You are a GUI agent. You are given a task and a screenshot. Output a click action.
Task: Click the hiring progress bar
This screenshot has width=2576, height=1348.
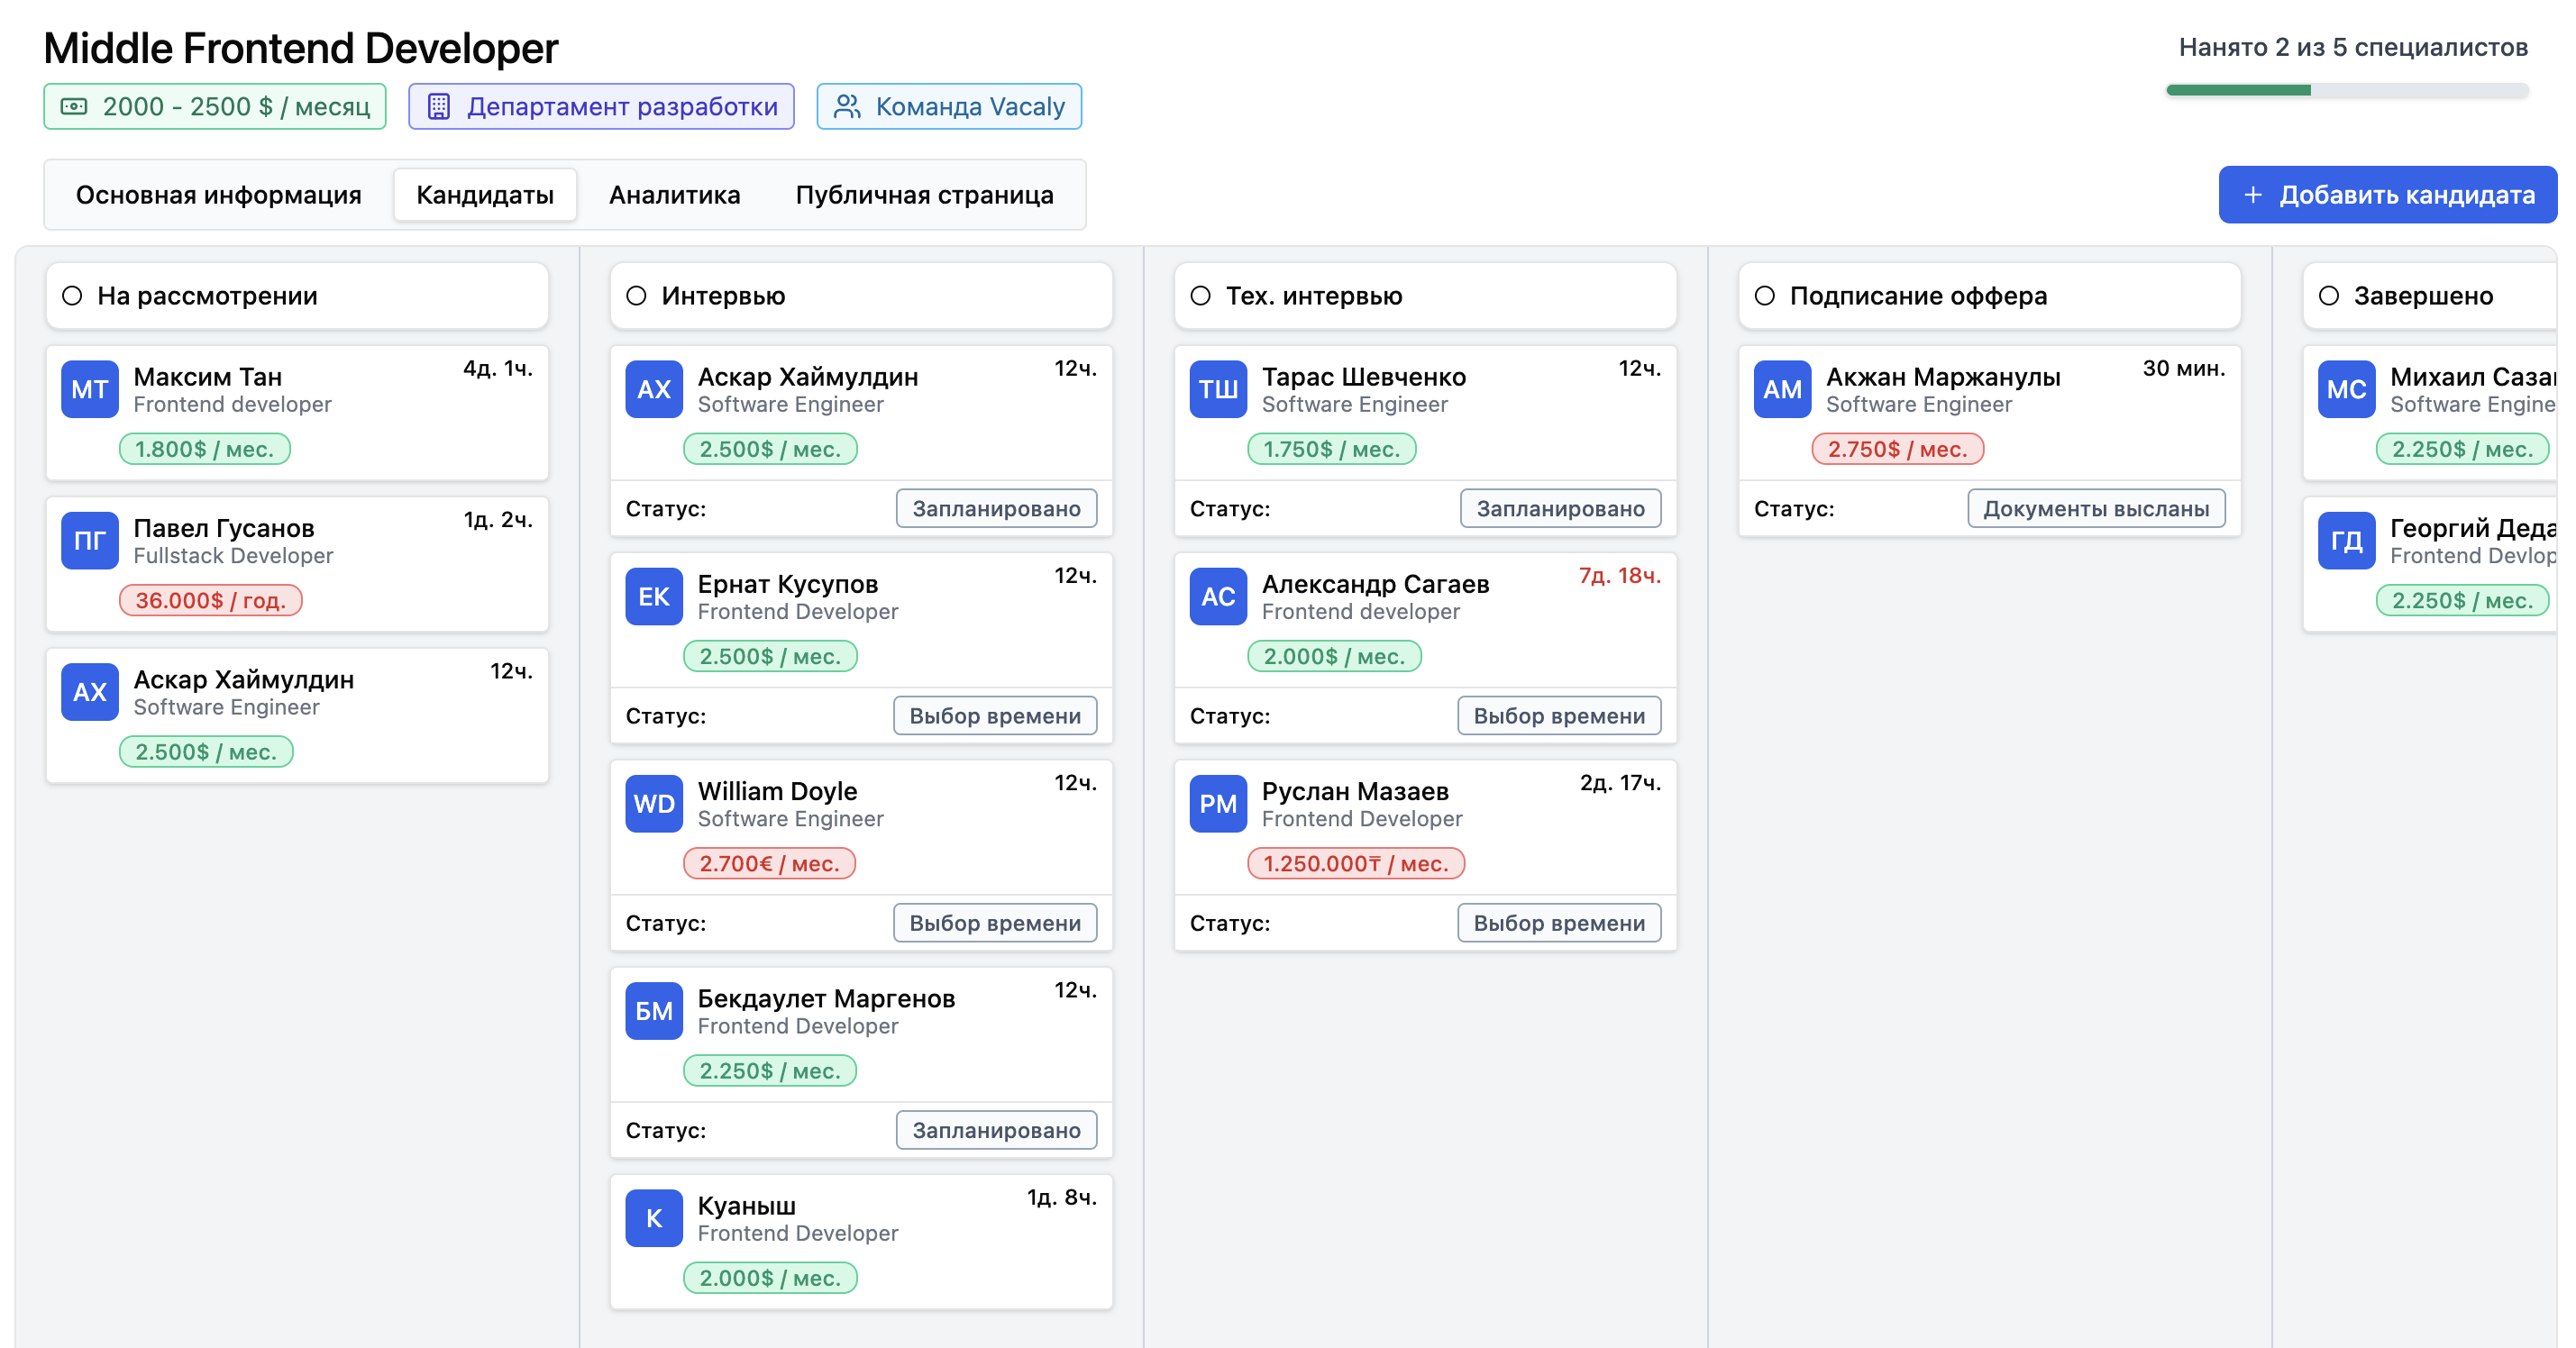(2346, 90)
